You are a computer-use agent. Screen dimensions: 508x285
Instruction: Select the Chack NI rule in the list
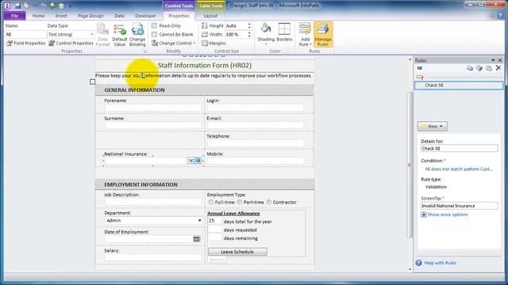[x=459, y=85]
